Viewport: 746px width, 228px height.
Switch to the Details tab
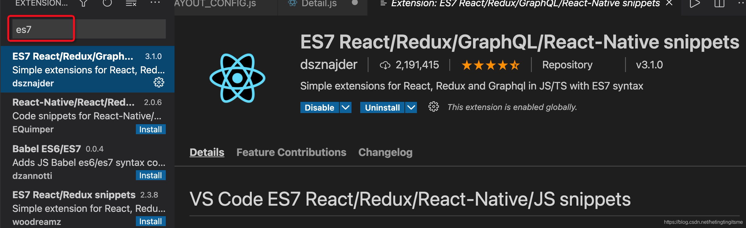(x=207, y=152)
